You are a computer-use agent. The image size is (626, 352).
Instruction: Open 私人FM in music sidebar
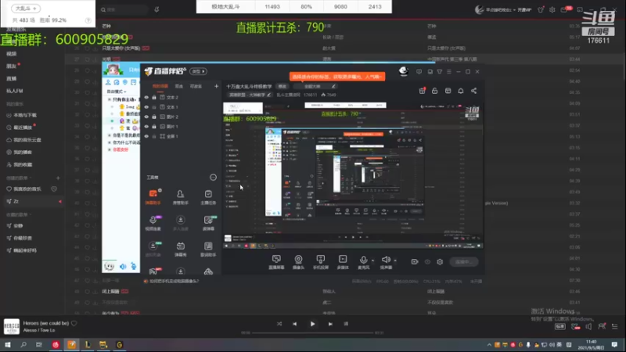15,91
